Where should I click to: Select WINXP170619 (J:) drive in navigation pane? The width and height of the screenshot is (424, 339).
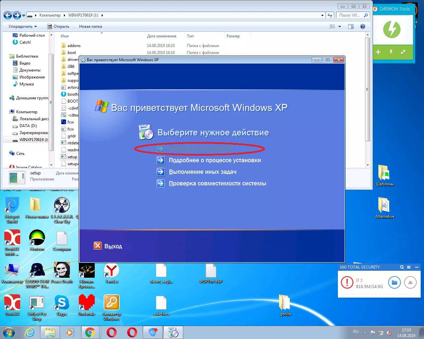pyautogui.click(x=30, y=140)
